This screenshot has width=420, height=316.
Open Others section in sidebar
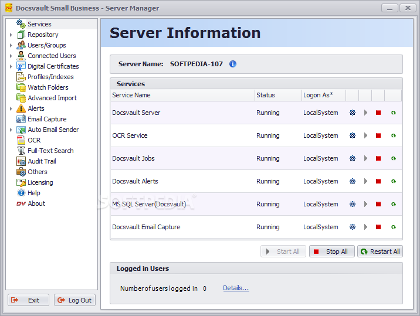tap(37, 172)
